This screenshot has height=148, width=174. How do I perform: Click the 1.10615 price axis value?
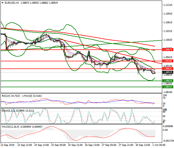coord(168,22)
